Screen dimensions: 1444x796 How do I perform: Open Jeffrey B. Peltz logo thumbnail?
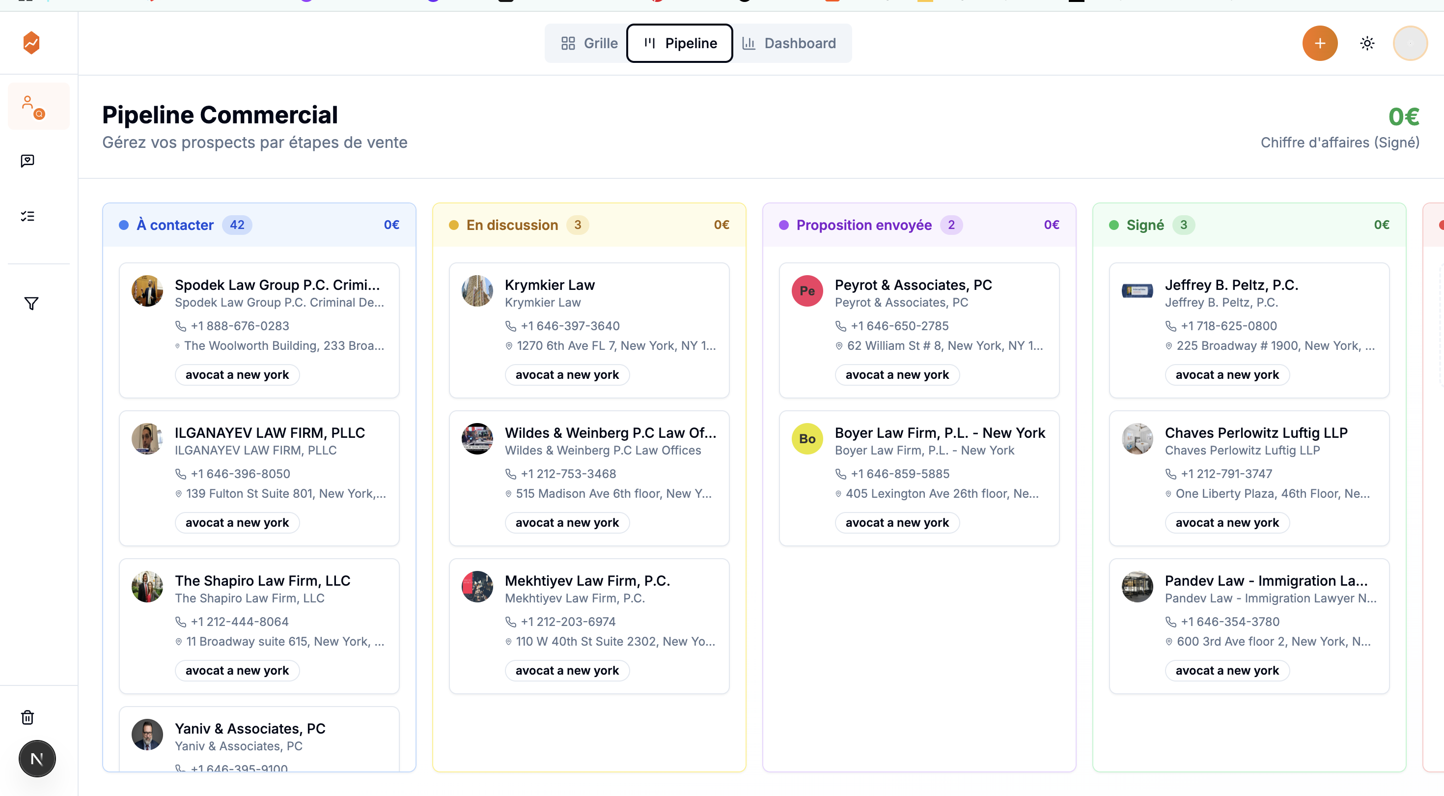tap(1138, 290)
